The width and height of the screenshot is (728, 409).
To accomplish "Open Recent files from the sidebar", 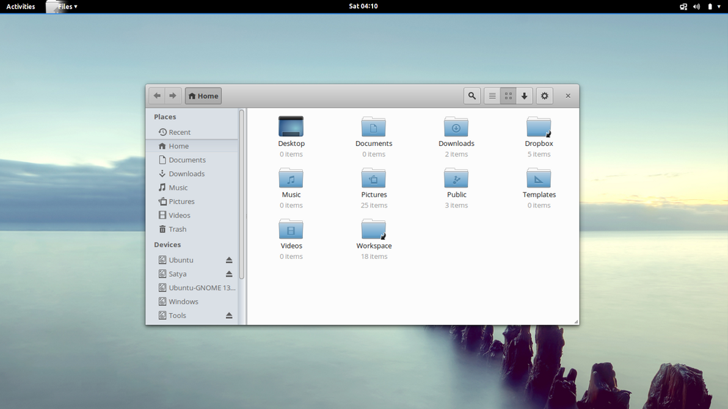I will coord(179,132).
